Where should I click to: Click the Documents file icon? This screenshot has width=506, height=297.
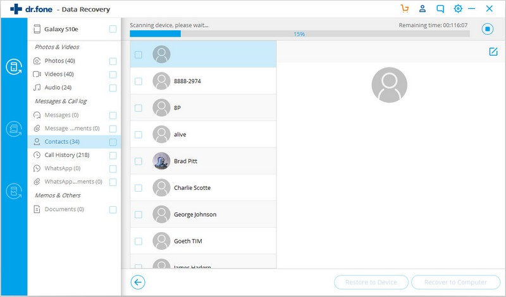pos(37,209)
